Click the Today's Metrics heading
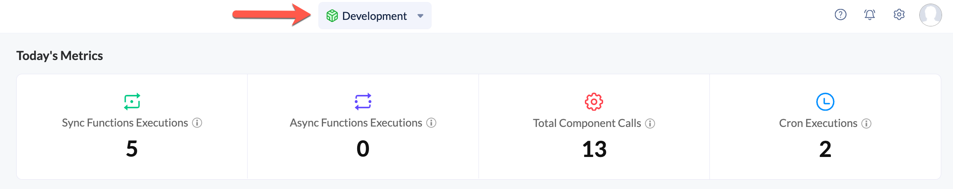This screenshot has width=953, height=189. pos(60,56)
